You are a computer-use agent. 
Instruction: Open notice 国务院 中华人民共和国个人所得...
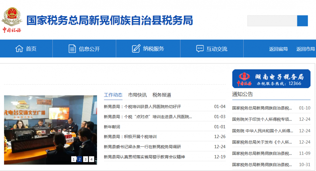(263, 131)
